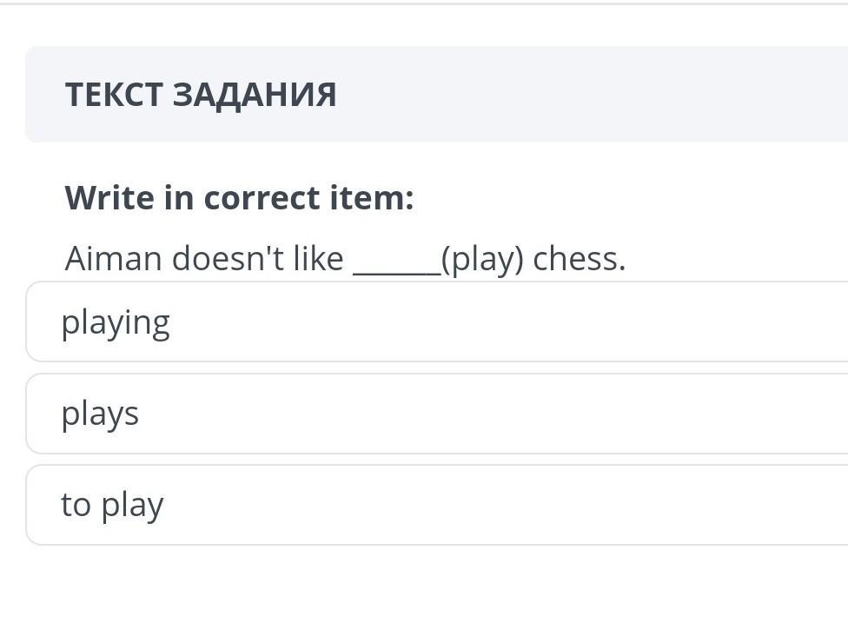848x623 pixels.
Task: Select the "playing" answer option
Action: [x=434, y=322]
